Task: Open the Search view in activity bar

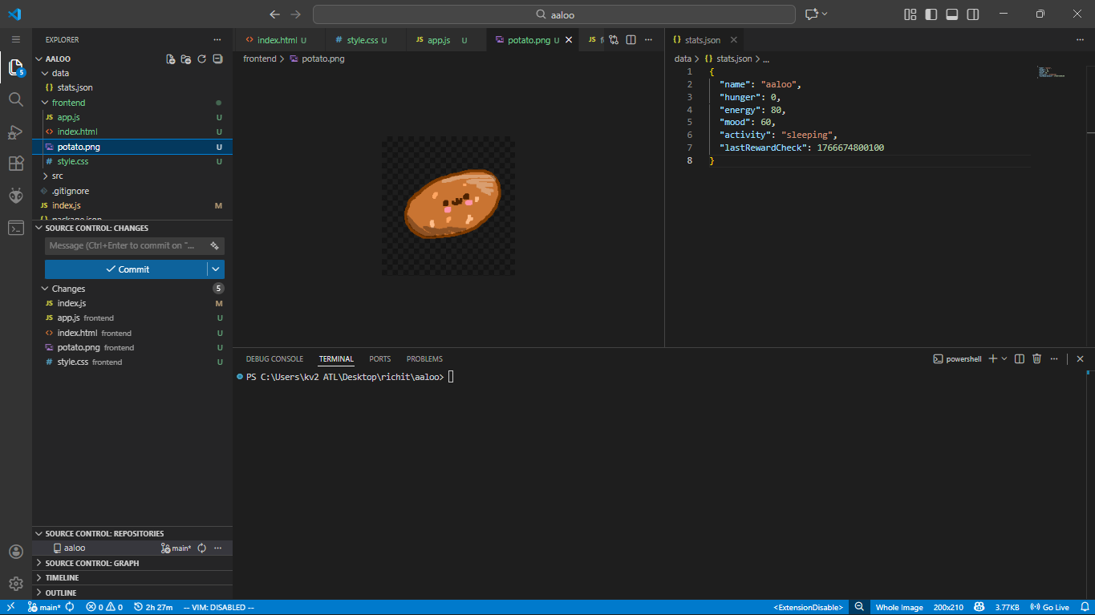Action: click(x=15, y=99)
